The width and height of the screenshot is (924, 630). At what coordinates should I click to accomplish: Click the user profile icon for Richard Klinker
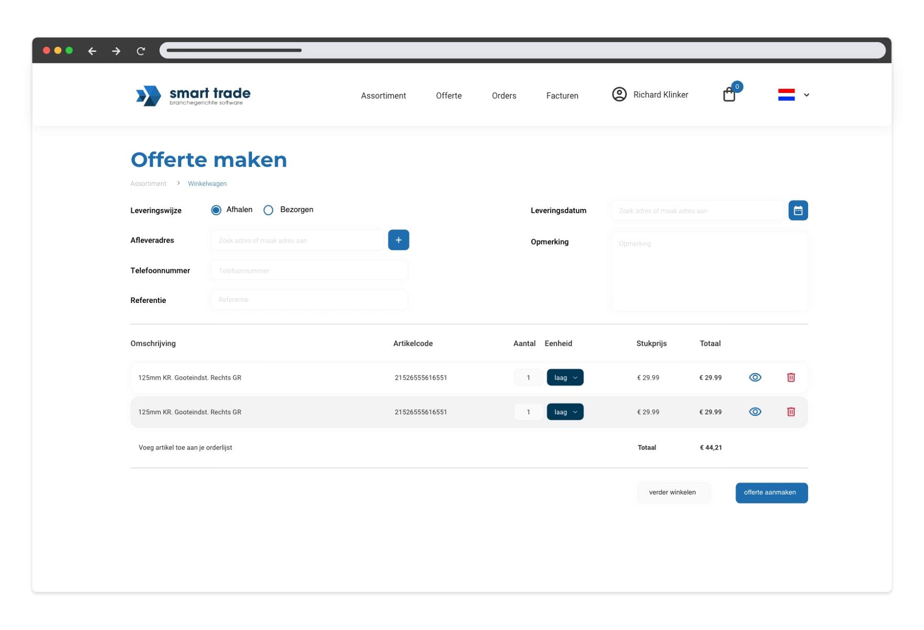(x=619, y=94)
